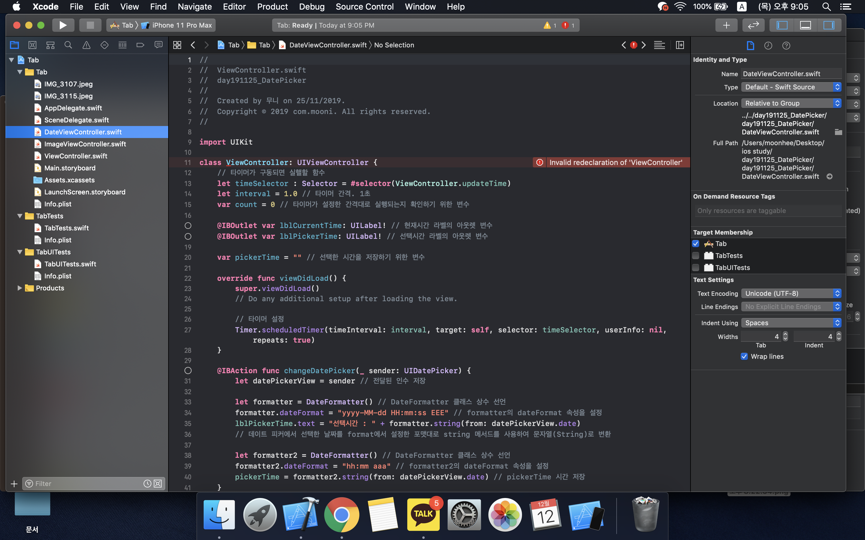Add editor on right icon
This screenshot has width=865, height=540.
coord(680,45)
